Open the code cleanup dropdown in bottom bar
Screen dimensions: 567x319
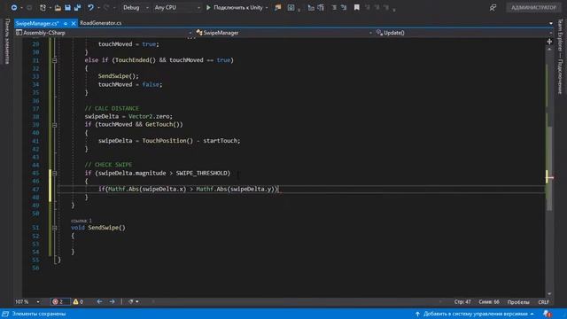click(133, 301)
